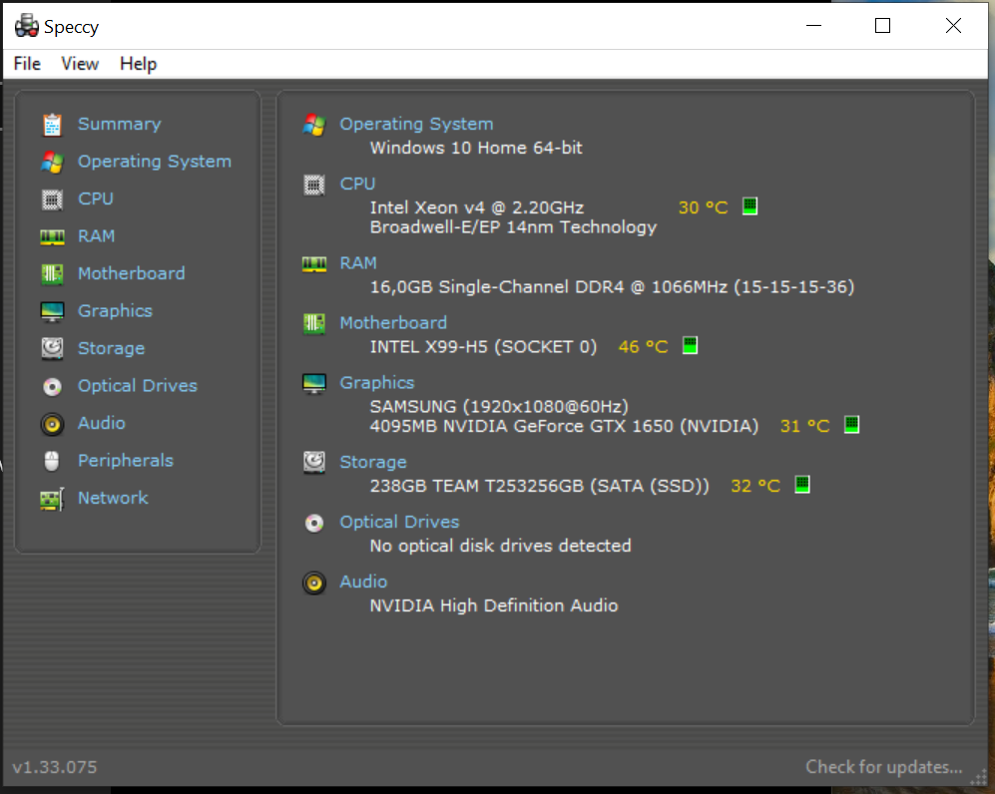Click the CPU temperature green indicator
Screen dimensions: 995x794
click(749, 206)
